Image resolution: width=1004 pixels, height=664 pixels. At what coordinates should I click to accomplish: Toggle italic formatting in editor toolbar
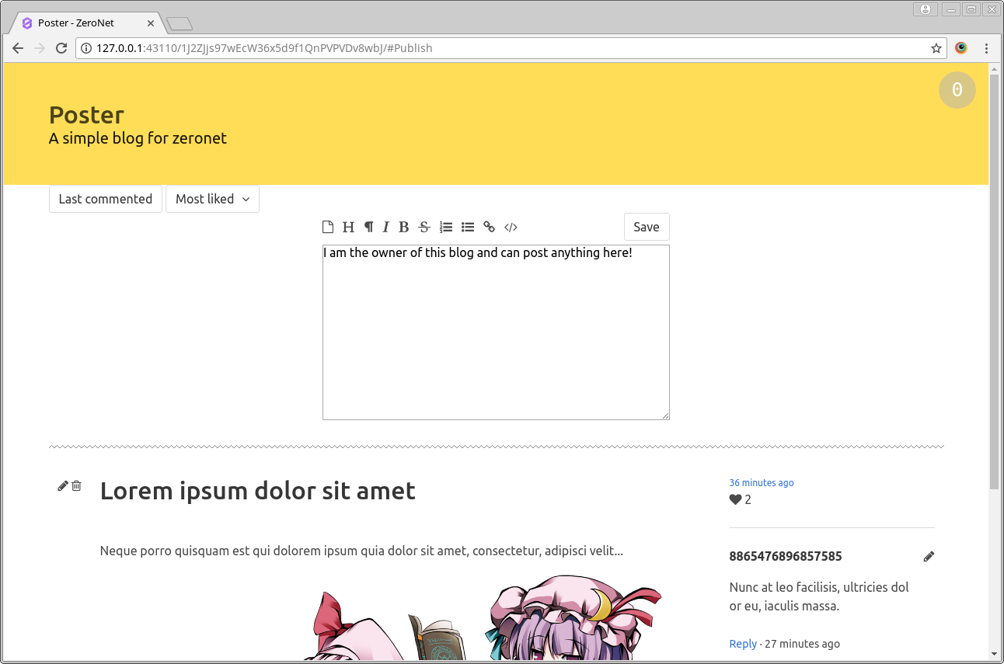click(385, 227)
